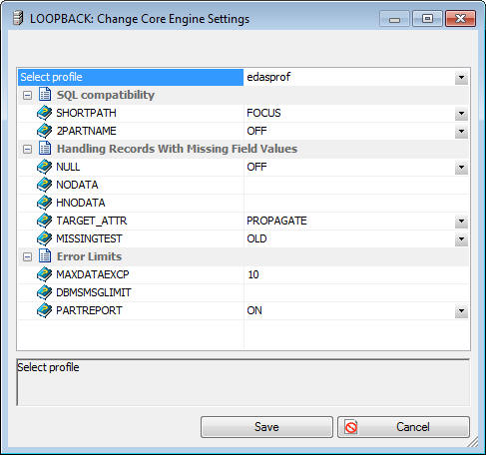Collapse the SQL compatibility group
The width and height of the screenshot is (486, 455).
pos(28,96)
